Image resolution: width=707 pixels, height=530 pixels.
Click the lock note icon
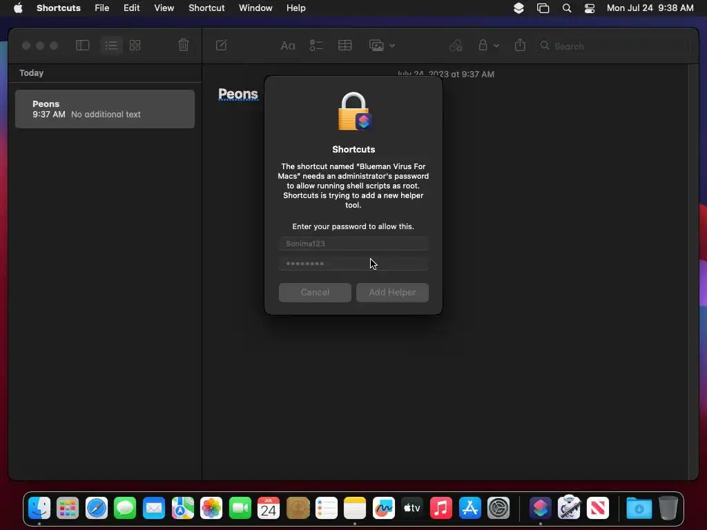point(483,45)
